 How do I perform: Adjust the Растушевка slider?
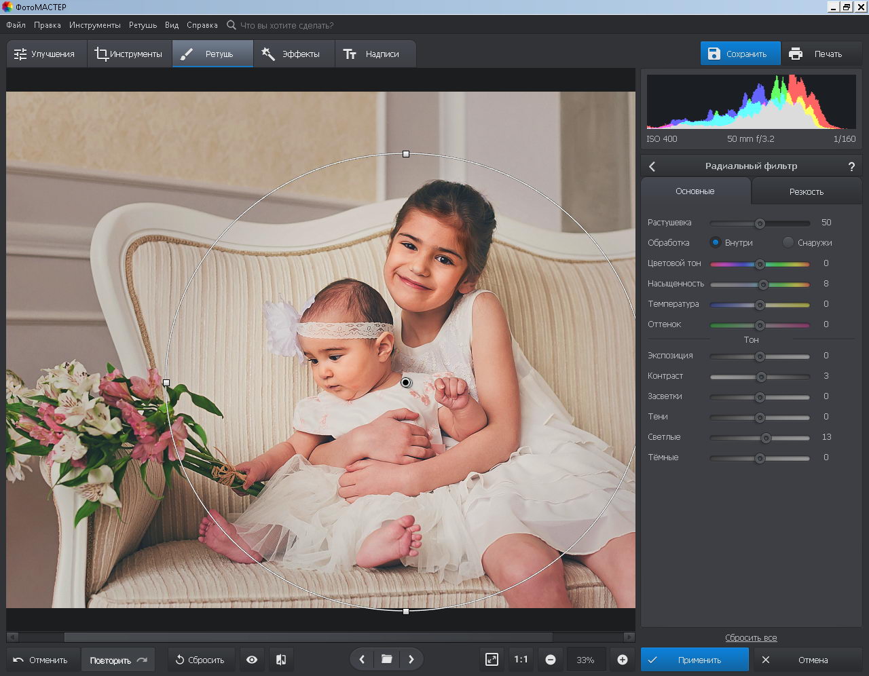pyautogui.click(x=760, y=223)
